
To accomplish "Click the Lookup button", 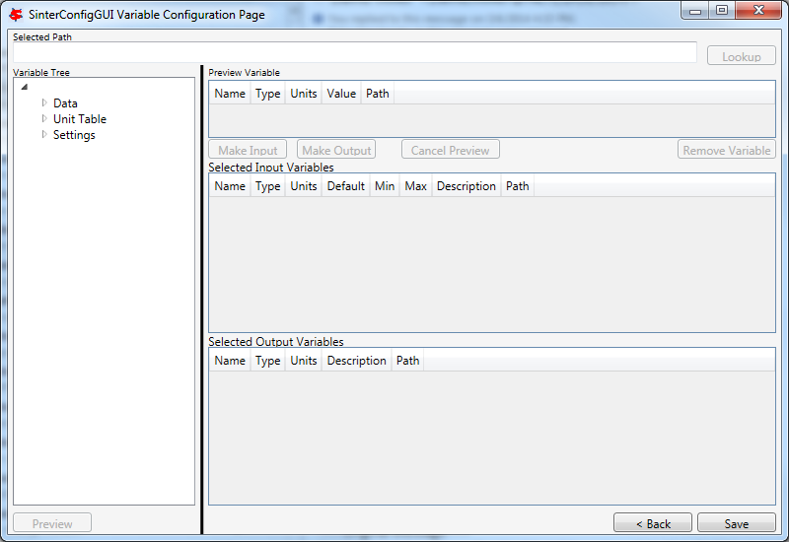I will (742, 56).
